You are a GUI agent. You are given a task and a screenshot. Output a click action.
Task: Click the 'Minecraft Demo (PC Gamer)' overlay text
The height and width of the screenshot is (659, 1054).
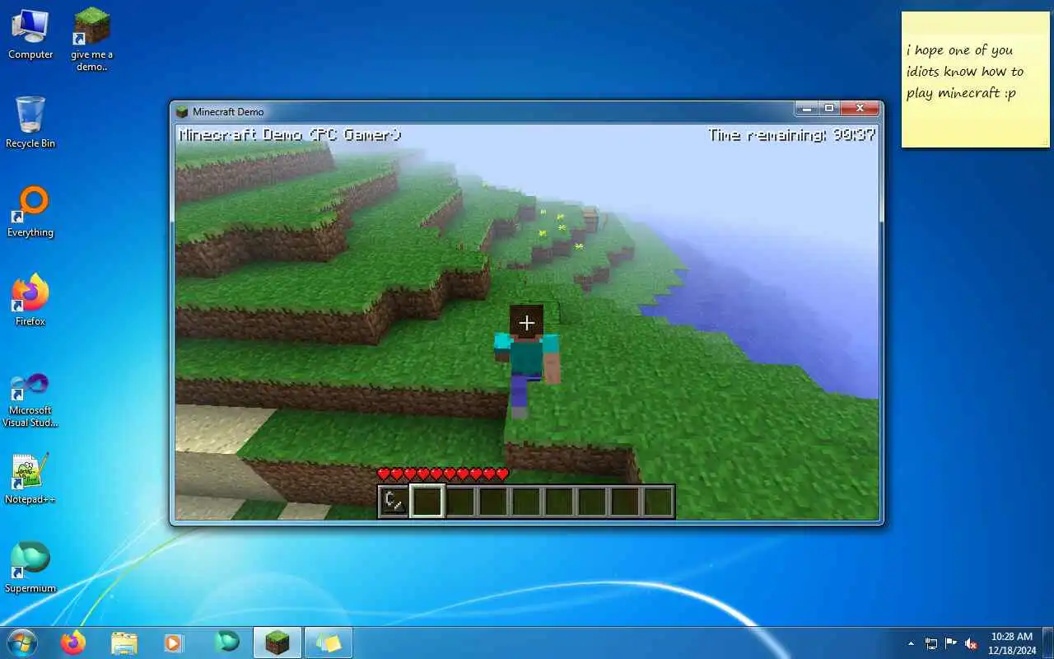pos(290,135)
